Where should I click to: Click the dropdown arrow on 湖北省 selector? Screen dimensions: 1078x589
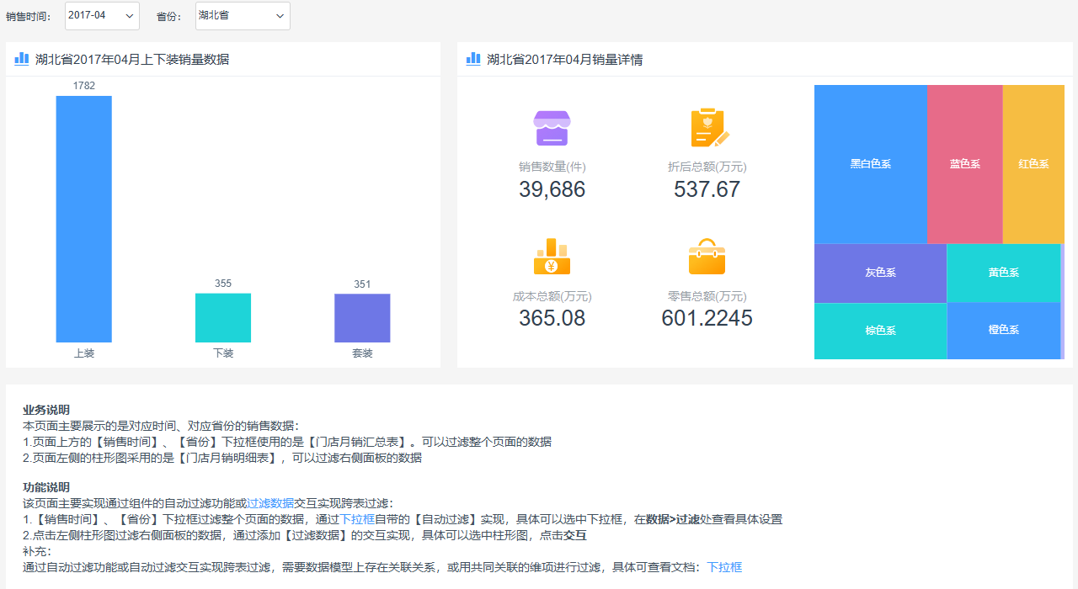(280, 15)
